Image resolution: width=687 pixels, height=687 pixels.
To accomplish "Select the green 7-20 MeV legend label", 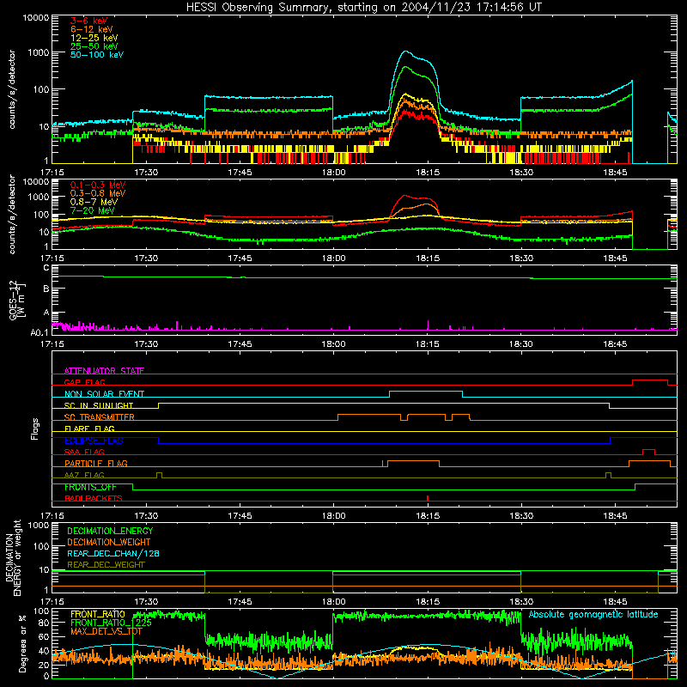I will 92,210.
